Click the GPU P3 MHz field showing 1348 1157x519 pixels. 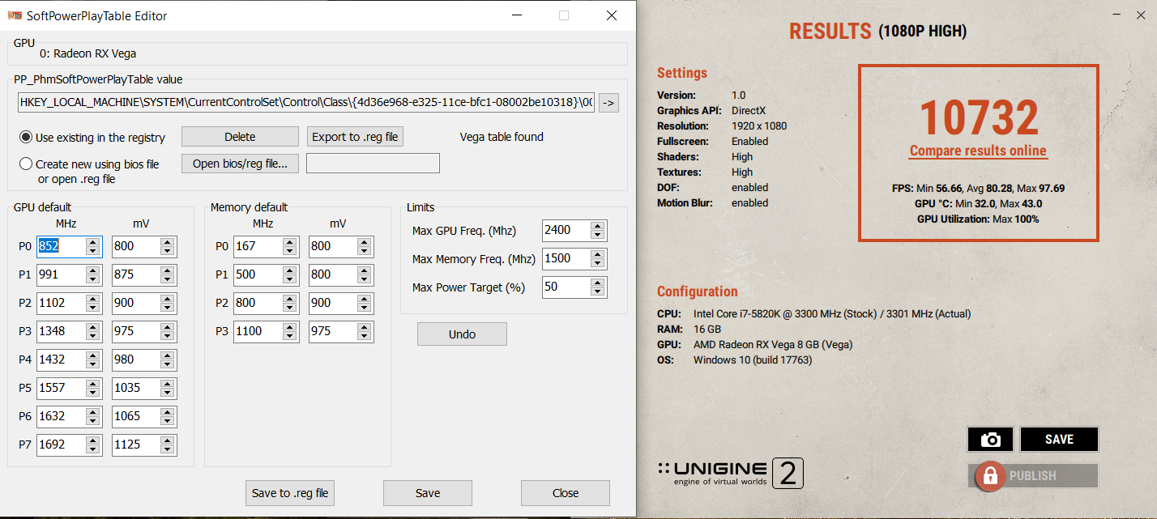[x=60, y=331]
